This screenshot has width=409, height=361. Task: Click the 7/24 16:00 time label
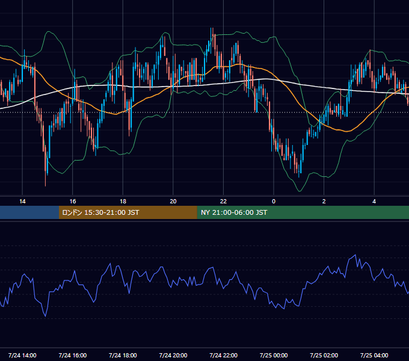(x=73, y=355)
